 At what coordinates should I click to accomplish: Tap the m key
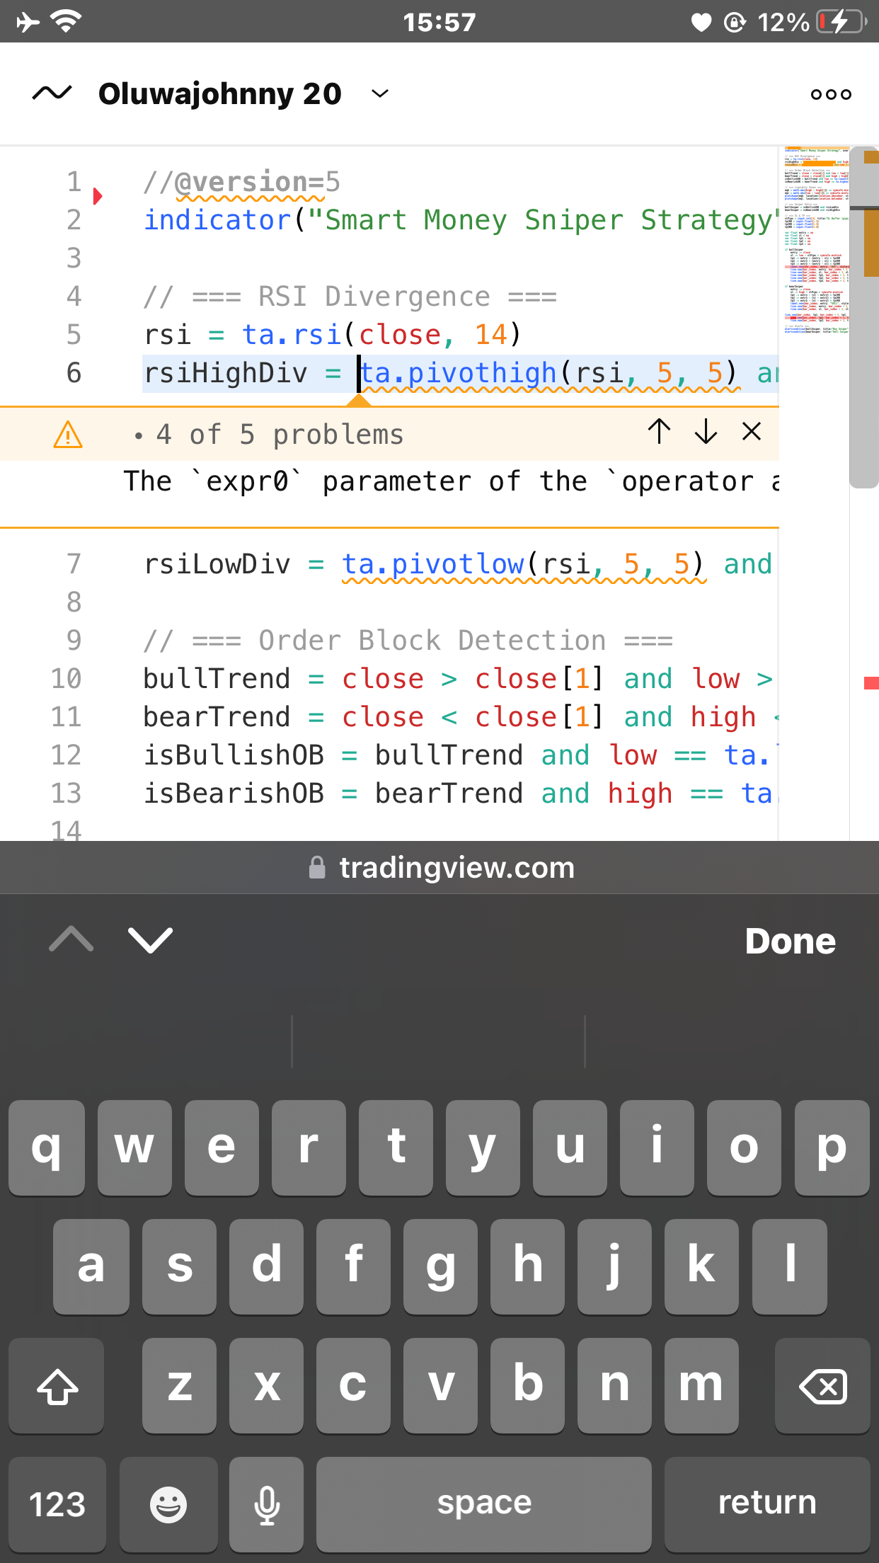coord(701,1385)
